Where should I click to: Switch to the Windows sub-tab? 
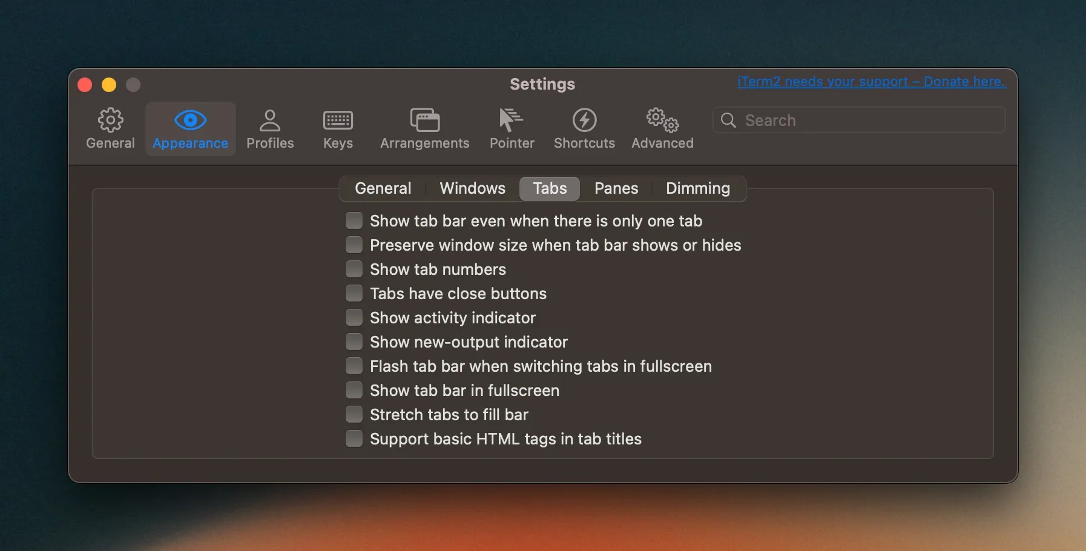click(472, 188)
